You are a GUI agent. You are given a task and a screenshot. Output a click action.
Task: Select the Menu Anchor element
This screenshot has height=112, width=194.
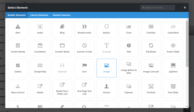click(x=18, y=89)
